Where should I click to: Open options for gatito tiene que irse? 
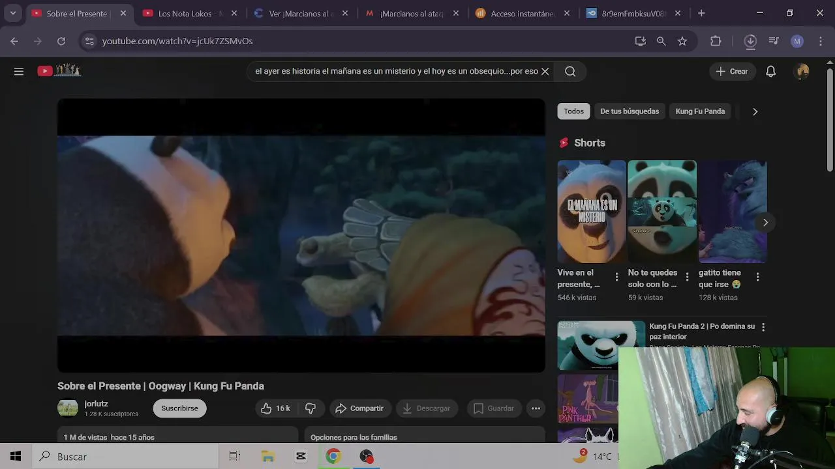(x=757, y=277)
